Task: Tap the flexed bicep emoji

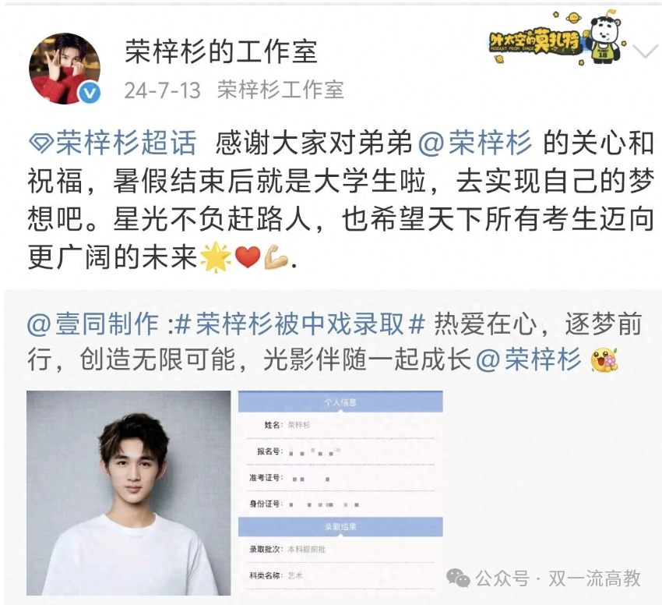Action: (276, 257)
